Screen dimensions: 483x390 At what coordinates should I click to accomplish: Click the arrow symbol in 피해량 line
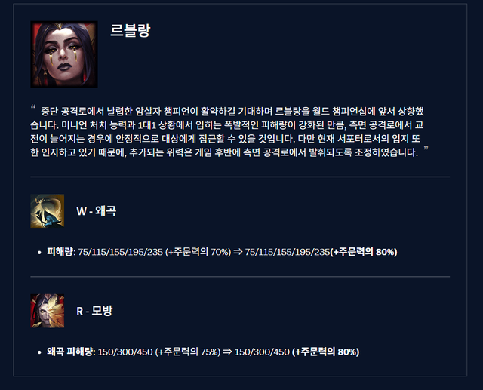coord(238,252)
